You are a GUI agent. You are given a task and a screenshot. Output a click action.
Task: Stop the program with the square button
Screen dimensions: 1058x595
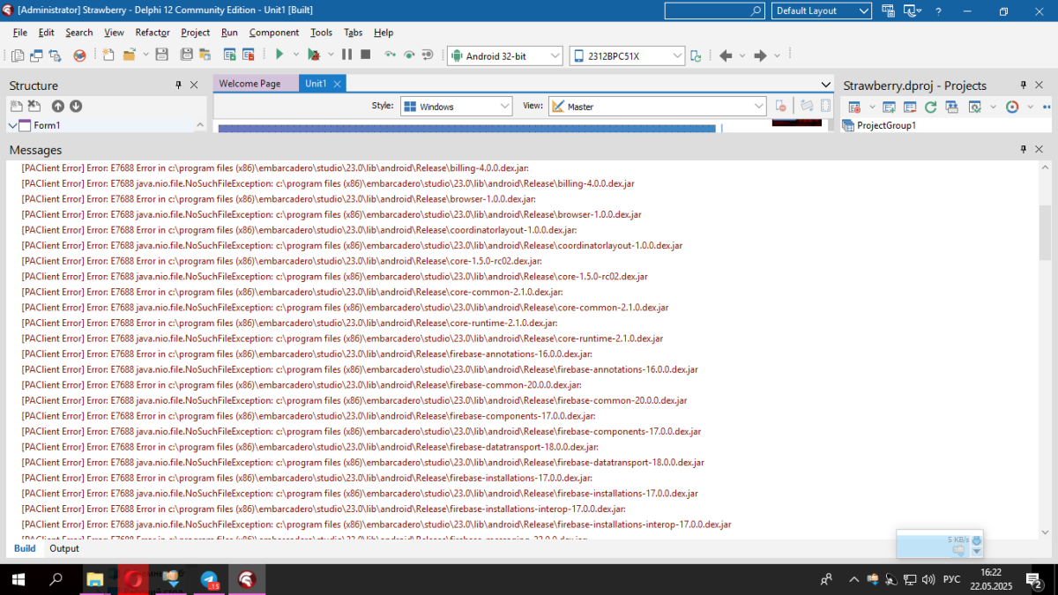pos(365,55)
